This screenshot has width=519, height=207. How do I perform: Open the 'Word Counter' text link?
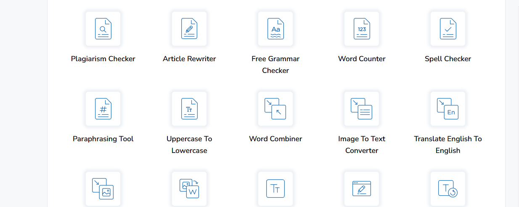click(x=362, y=59)
